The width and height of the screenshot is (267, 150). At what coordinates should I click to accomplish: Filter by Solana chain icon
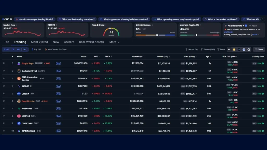pyautogui.click(x=239, y=49)
